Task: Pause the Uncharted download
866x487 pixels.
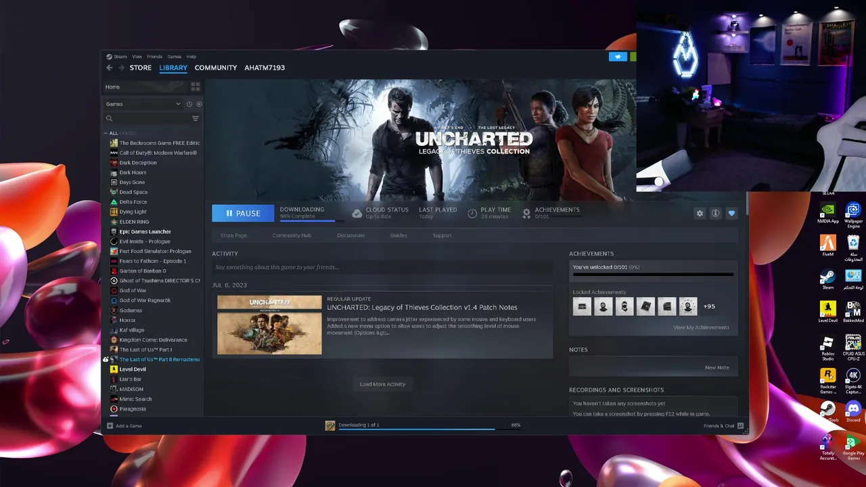Action: pyautogui.click(x=243, y=214)
